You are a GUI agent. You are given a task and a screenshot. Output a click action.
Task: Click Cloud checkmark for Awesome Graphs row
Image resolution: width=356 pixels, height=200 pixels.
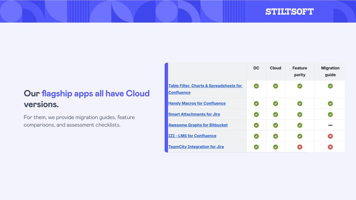275,125
